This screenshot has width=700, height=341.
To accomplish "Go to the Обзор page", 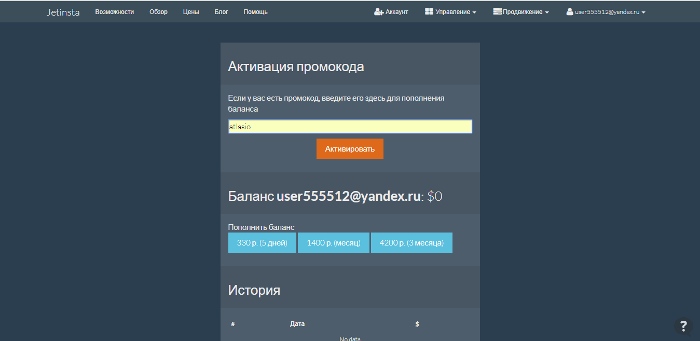I will (158, 12).
